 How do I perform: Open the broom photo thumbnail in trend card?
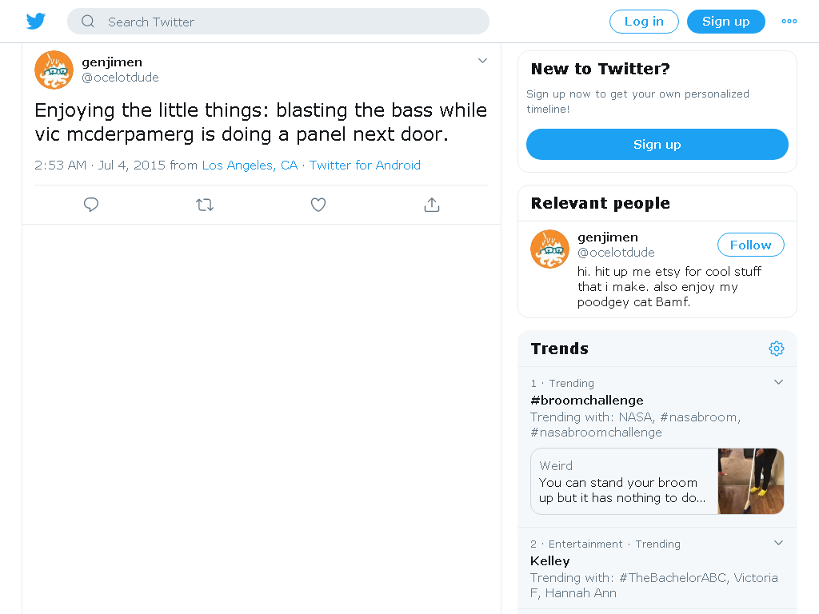[x=750, y=481]
